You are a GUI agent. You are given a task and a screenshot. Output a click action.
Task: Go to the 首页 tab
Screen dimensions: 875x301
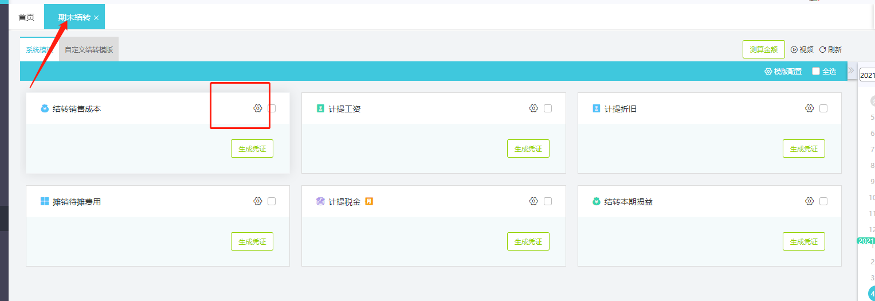coord(26,17)
